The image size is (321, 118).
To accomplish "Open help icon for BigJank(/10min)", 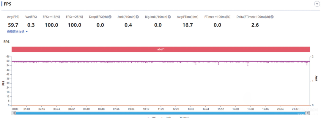I will coord(169,17).
